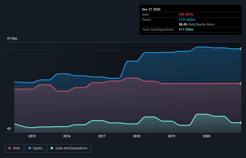Screen dimensions: 246x158
Task: Toggle the Debt series legend button
Action: pyautogui.click(x=14, y=148)
